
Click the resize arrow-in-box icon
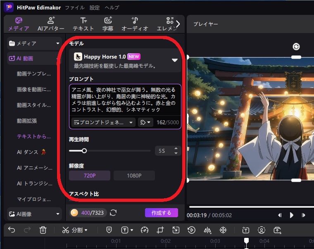pyautogui.click(x=176, y=230)
